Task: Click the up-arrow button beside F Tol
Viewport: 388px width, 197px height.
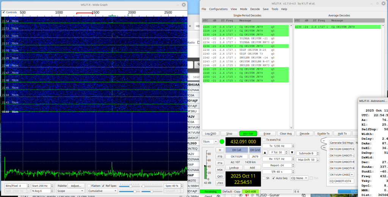Action: coord(265,152)
